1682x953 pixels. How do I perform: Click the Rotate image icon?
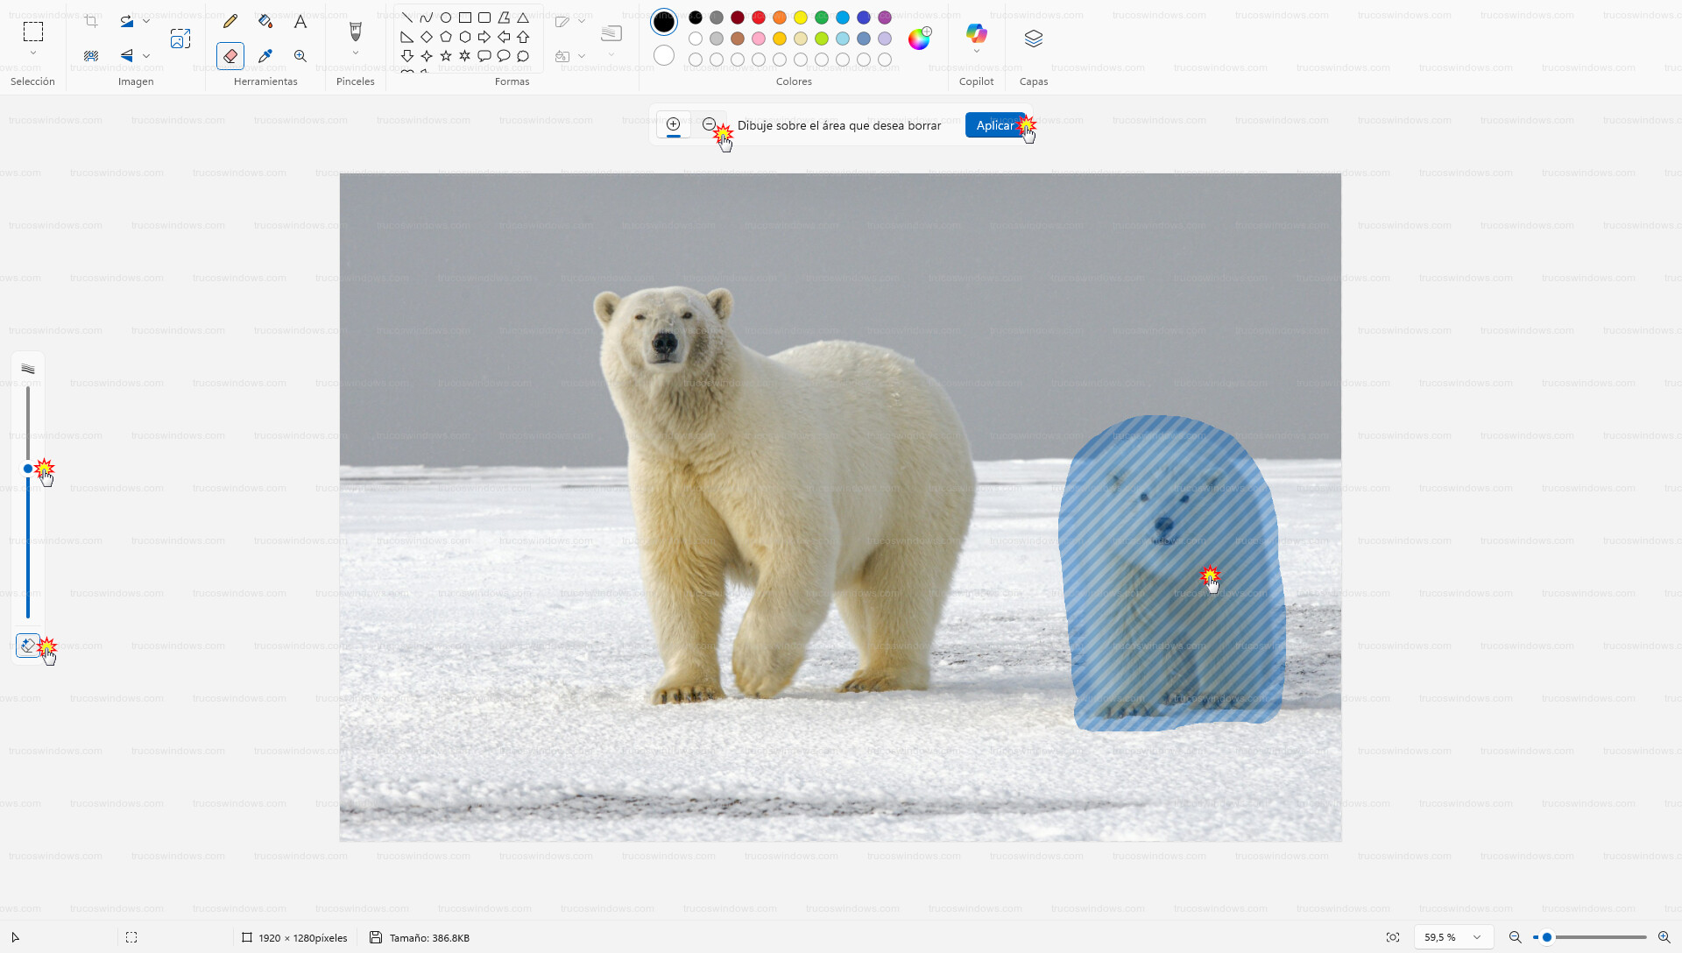127,21
